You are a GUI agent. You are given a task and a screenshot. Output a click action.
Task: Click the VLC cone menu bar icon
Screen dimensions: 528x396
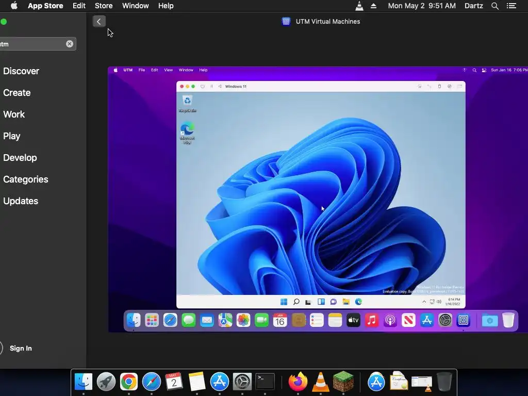359,6
